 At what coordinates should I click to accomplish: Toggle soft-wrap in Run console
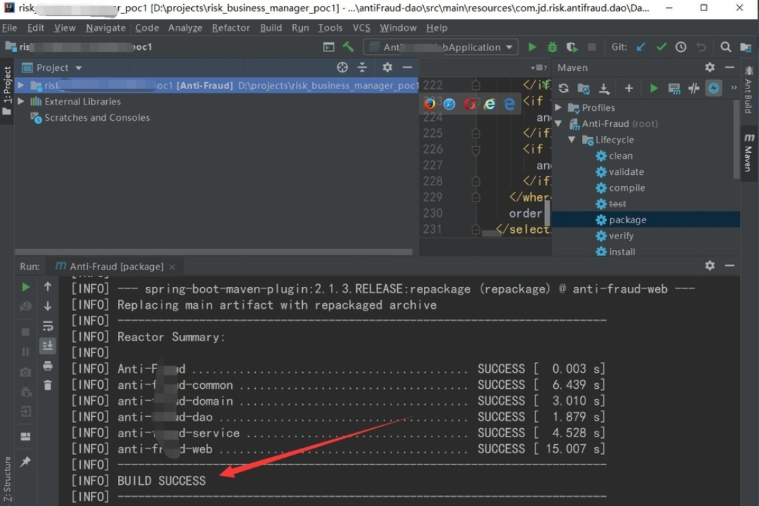(48, 326)
